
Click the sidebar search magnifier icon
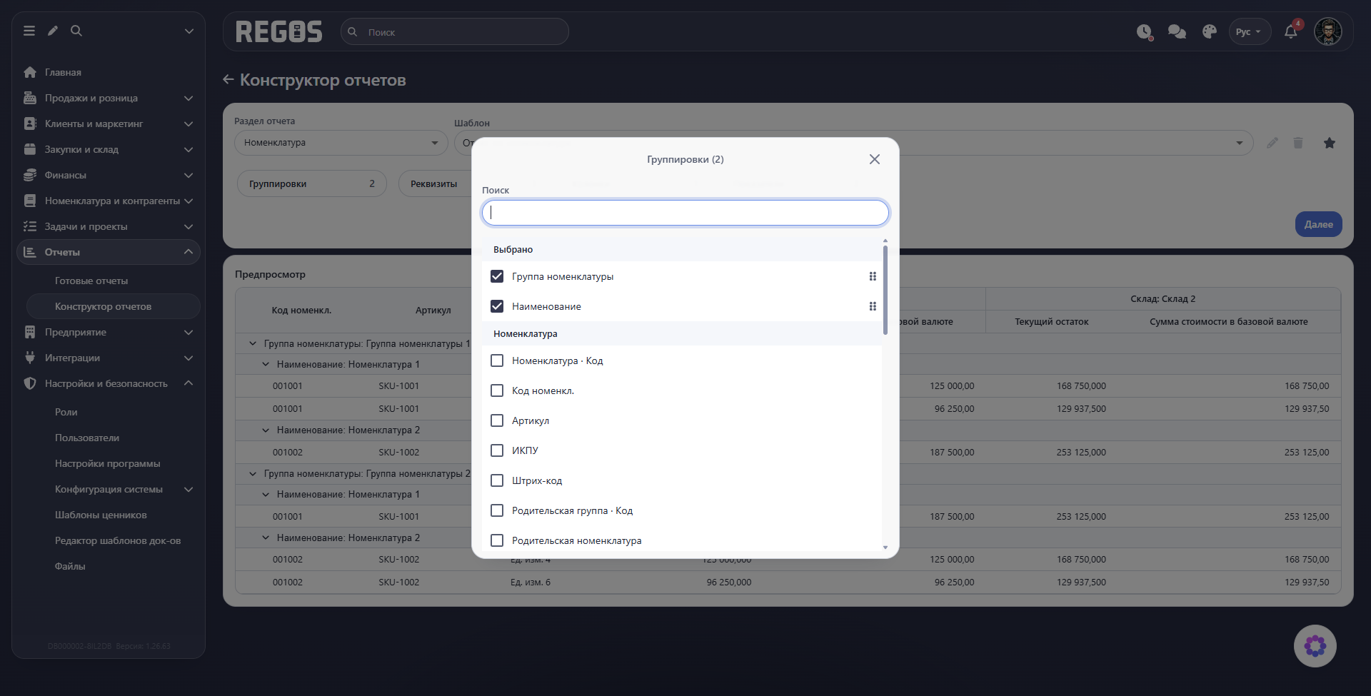[x=76, y=31]
